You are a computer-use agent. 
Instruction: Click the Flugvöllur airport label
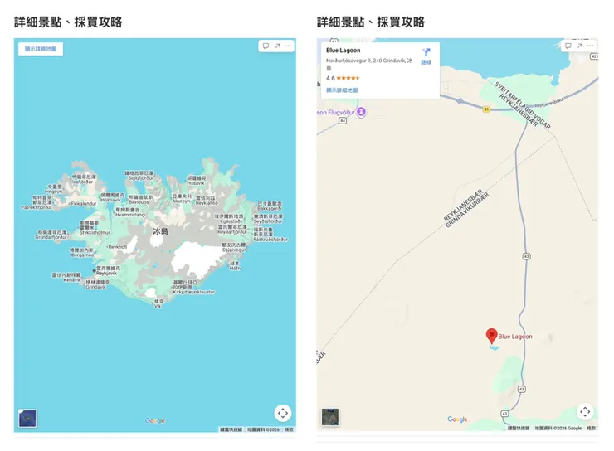pyautogui.click(x=336, y=112)
